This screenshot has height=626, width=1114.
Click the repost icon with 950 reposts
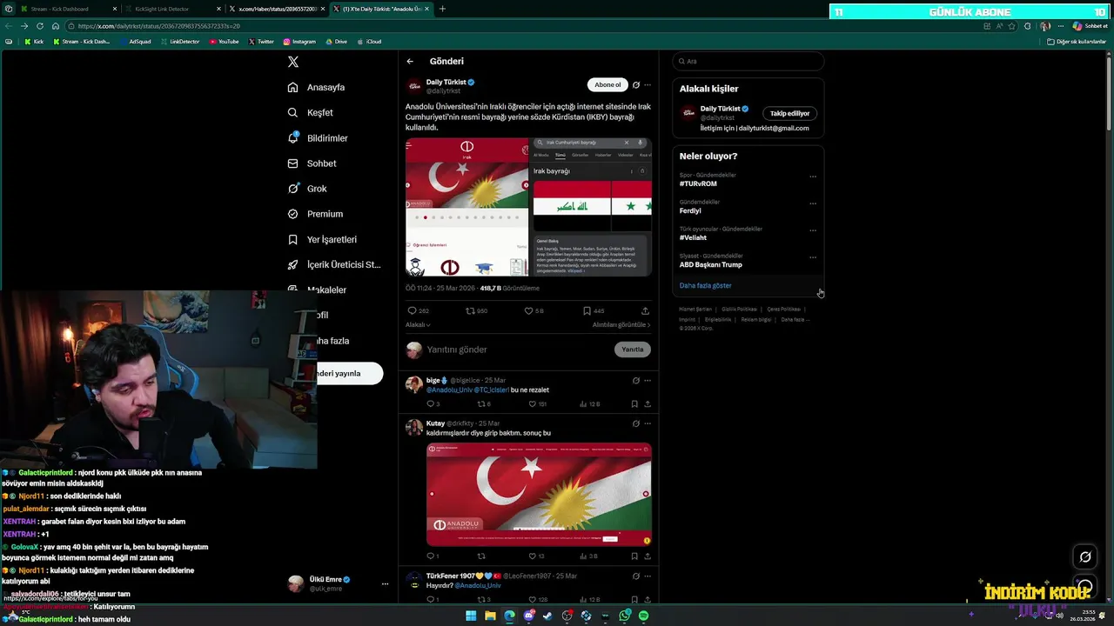coord(470,310)
